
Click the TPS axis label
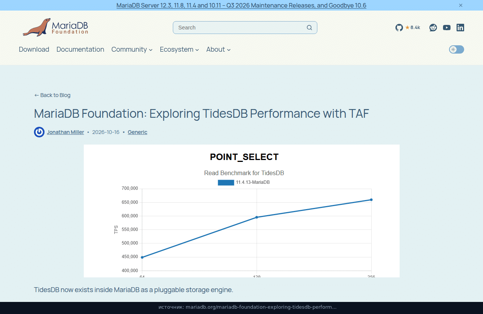pos(116,229)
